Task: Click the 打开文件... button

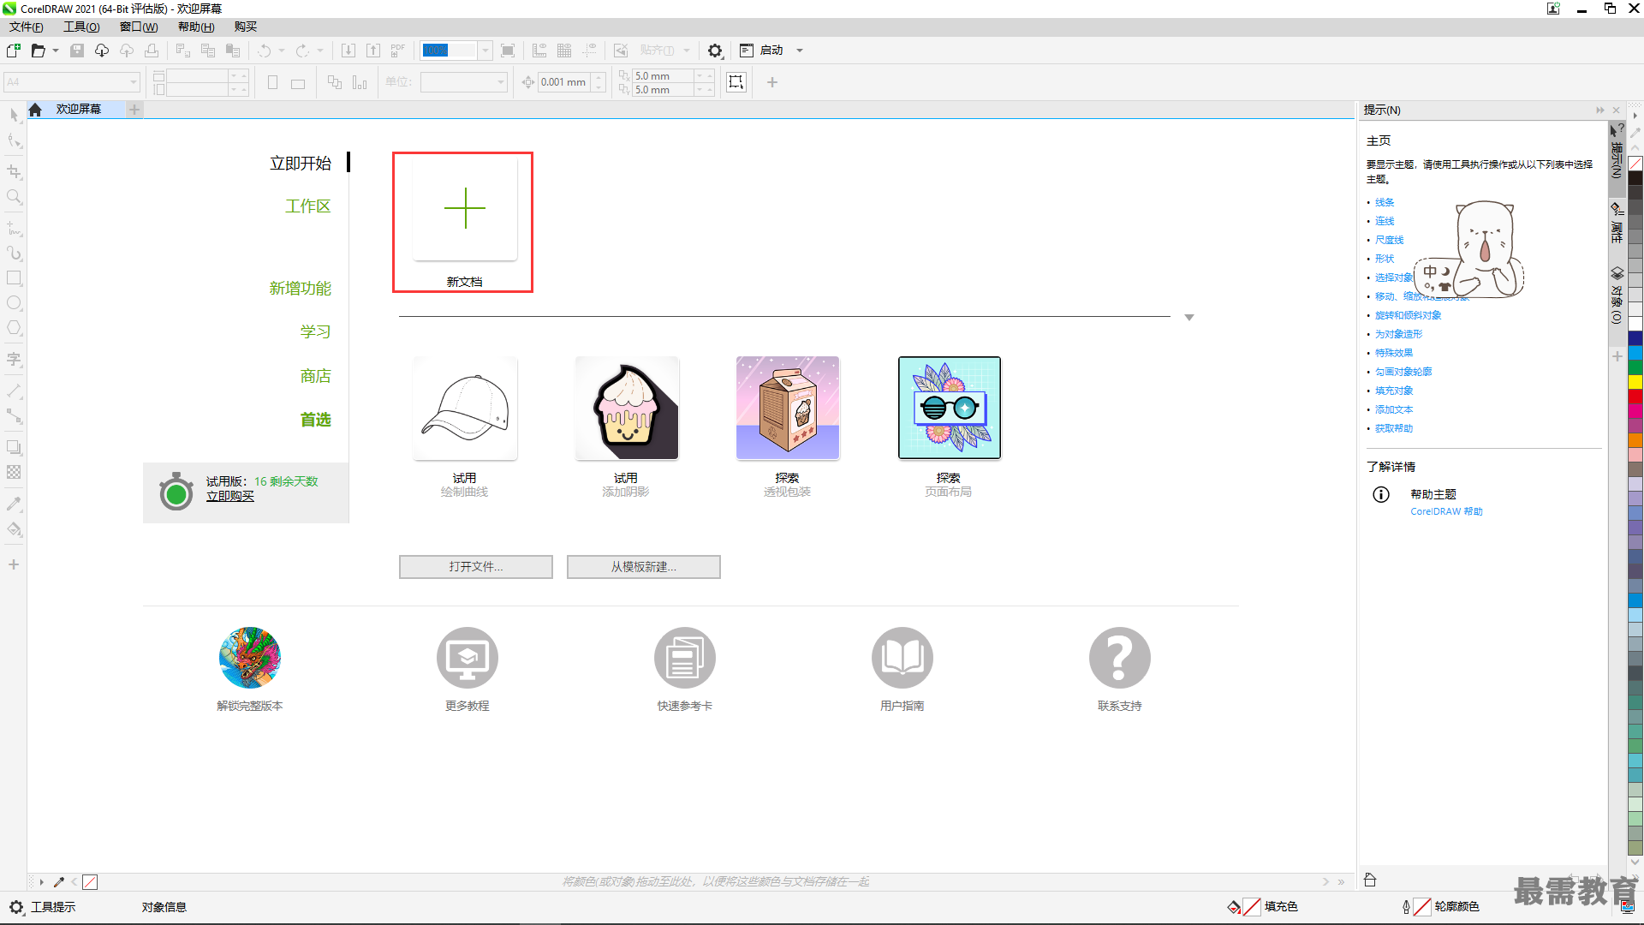Action: point(476,567)
